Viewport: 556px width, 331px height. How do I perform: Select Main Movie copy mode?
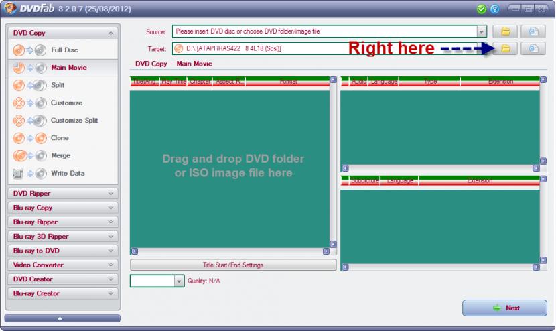coord(63,68)
